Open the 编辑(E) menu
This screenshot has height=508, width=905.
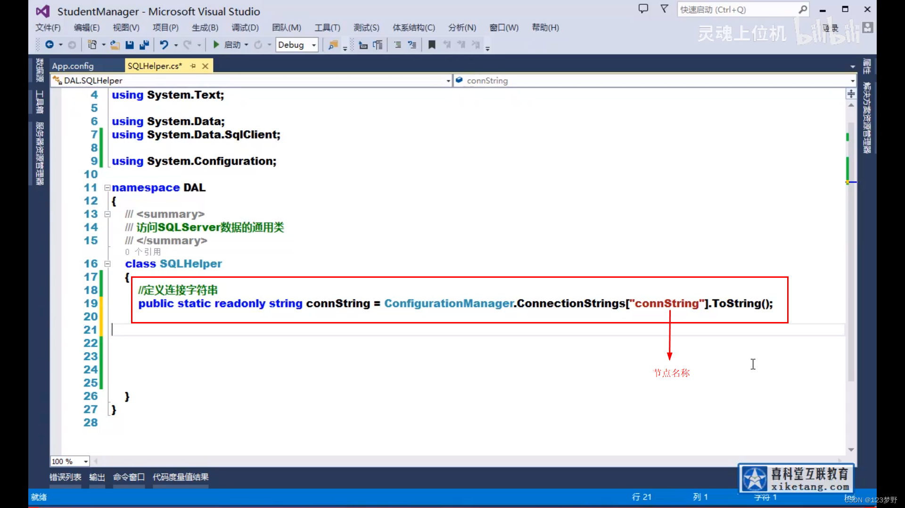tap(87, 27)
